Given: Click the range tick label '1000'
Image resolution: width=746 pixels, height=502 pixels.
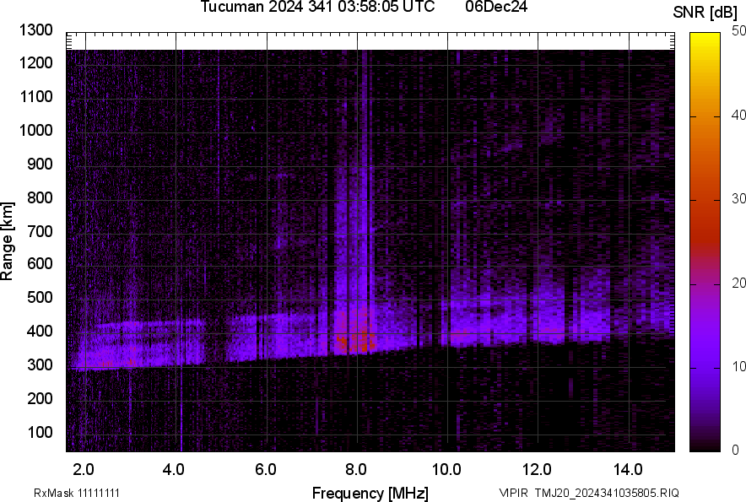Looking at the screenshot, I should pyautogui.click(x=35, y=130).
